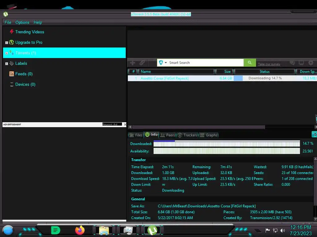The height and width of the screenshot is (237, 317).
Task: Click the remote monitor toolbar icon
Action: 301,63
